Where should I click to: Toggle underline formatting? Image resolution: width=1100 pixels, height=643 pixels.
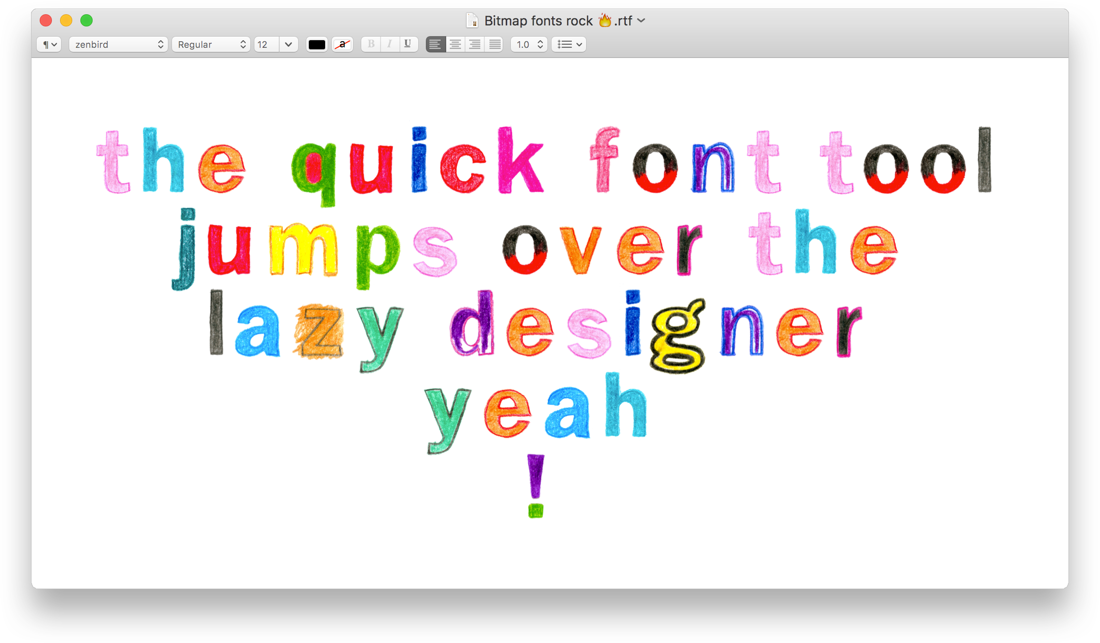(408, 44)
